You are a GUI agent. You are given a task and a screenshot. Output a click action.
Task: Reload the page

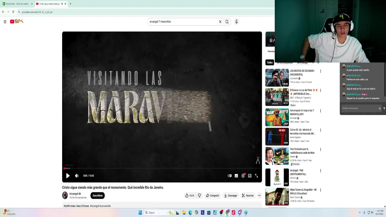click(13, 12)
